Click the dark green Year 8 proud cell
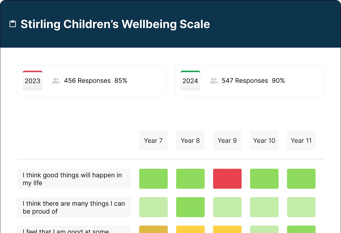Screen dimensions: 341x233 point(190,207)
